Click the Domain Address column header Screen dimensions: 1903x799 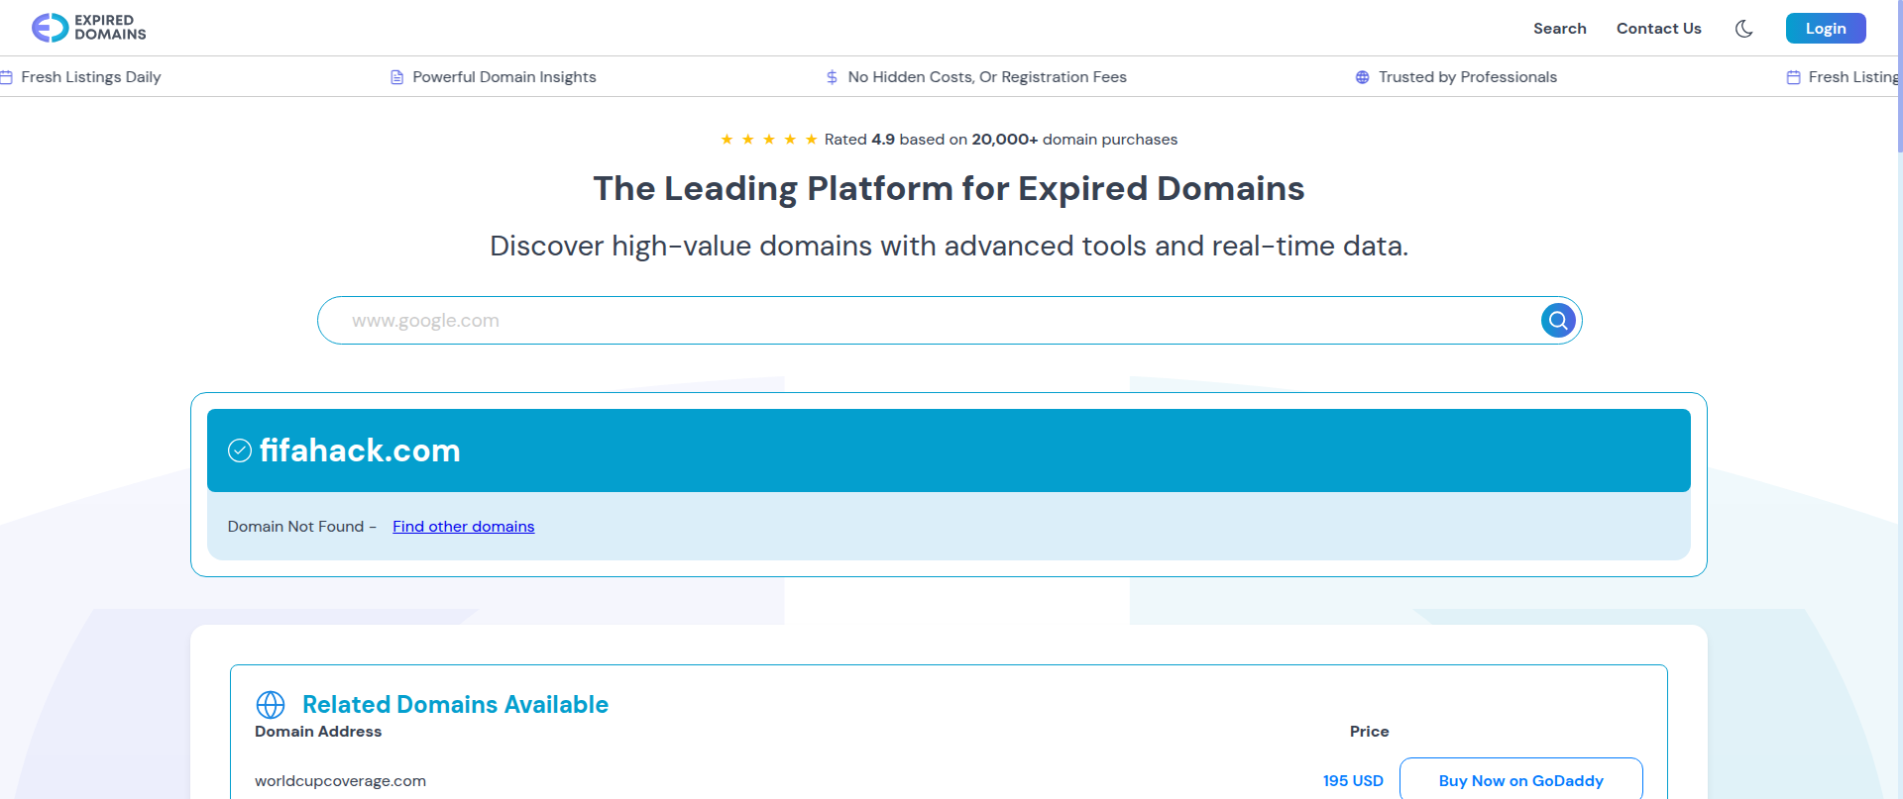[x=318, y=732]
